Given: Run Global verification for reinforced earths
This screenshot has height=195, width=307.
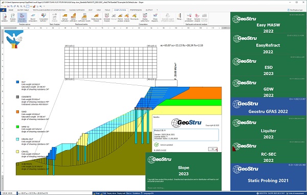Looking at the screenshot, I should click(x=73, y=17).
